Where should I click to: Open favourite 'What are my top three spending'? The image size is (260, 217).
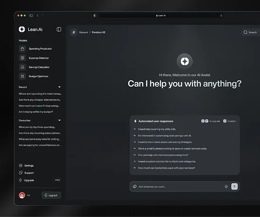tap(37, 127)
